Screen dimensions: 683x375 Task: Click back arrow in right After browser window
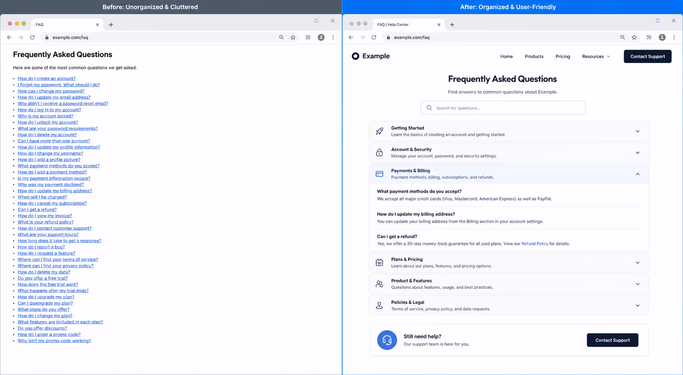[x=351, y=37]
